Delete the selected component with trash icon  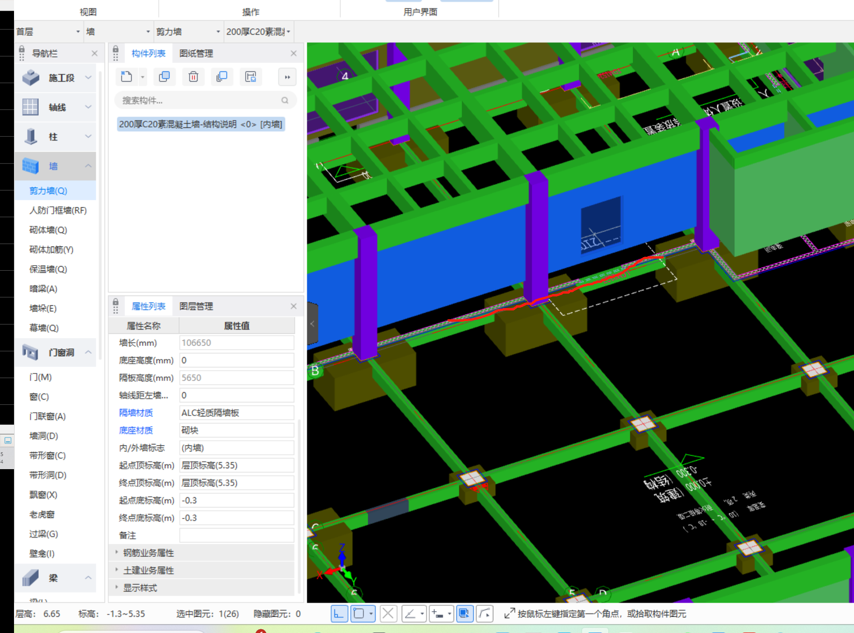click(x=193, y=77)
